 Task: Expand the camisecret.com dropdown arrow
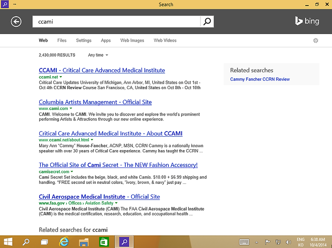(x=72, y=171)
